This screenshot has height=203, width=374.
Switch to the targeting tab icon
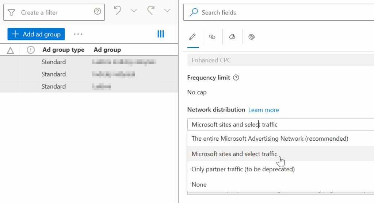251,37
